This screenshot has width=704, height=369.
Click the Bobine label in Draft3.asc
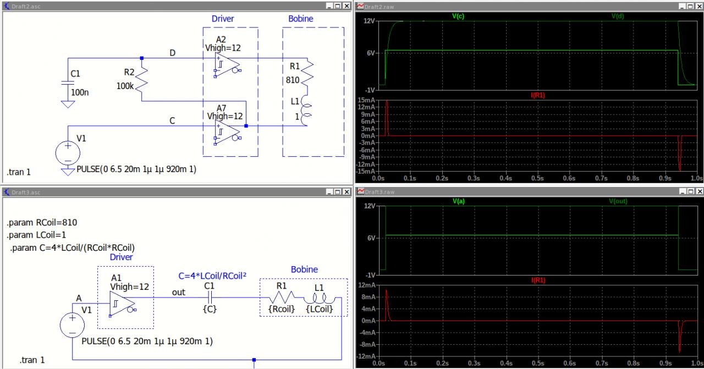304,269
